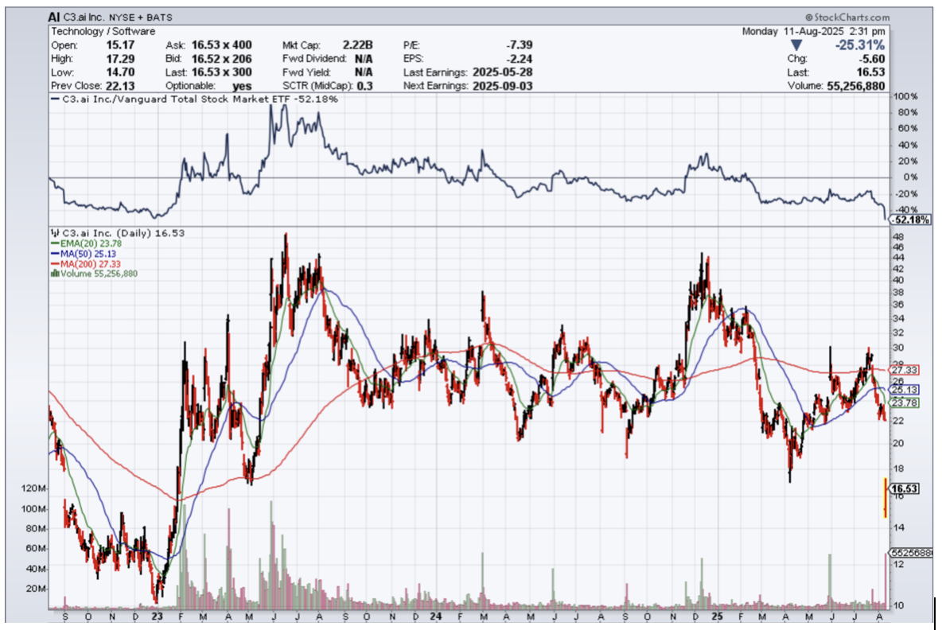The image size is (942, 630).
Task: Click the 55256880 volume axis label
Action: pos(912,553)
